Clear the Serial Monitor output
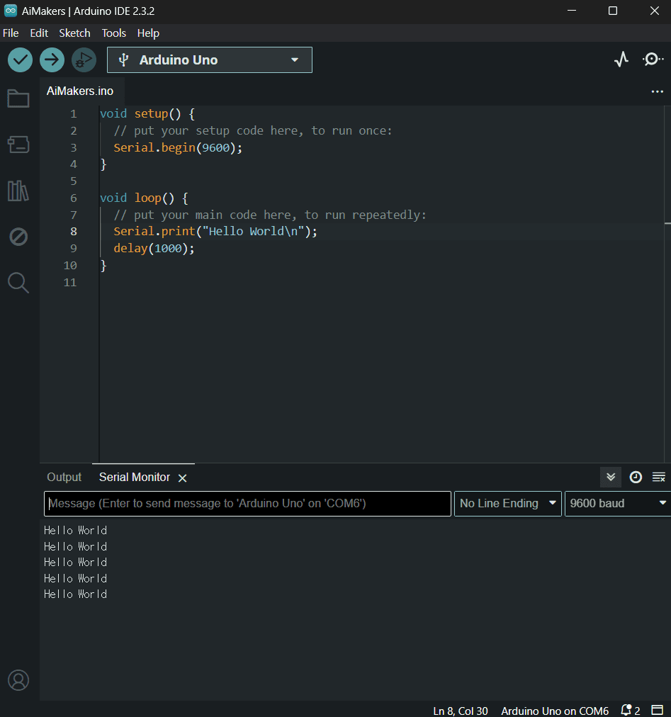The height and width of the screenshot is (717, 671). [x=659, y=477]
